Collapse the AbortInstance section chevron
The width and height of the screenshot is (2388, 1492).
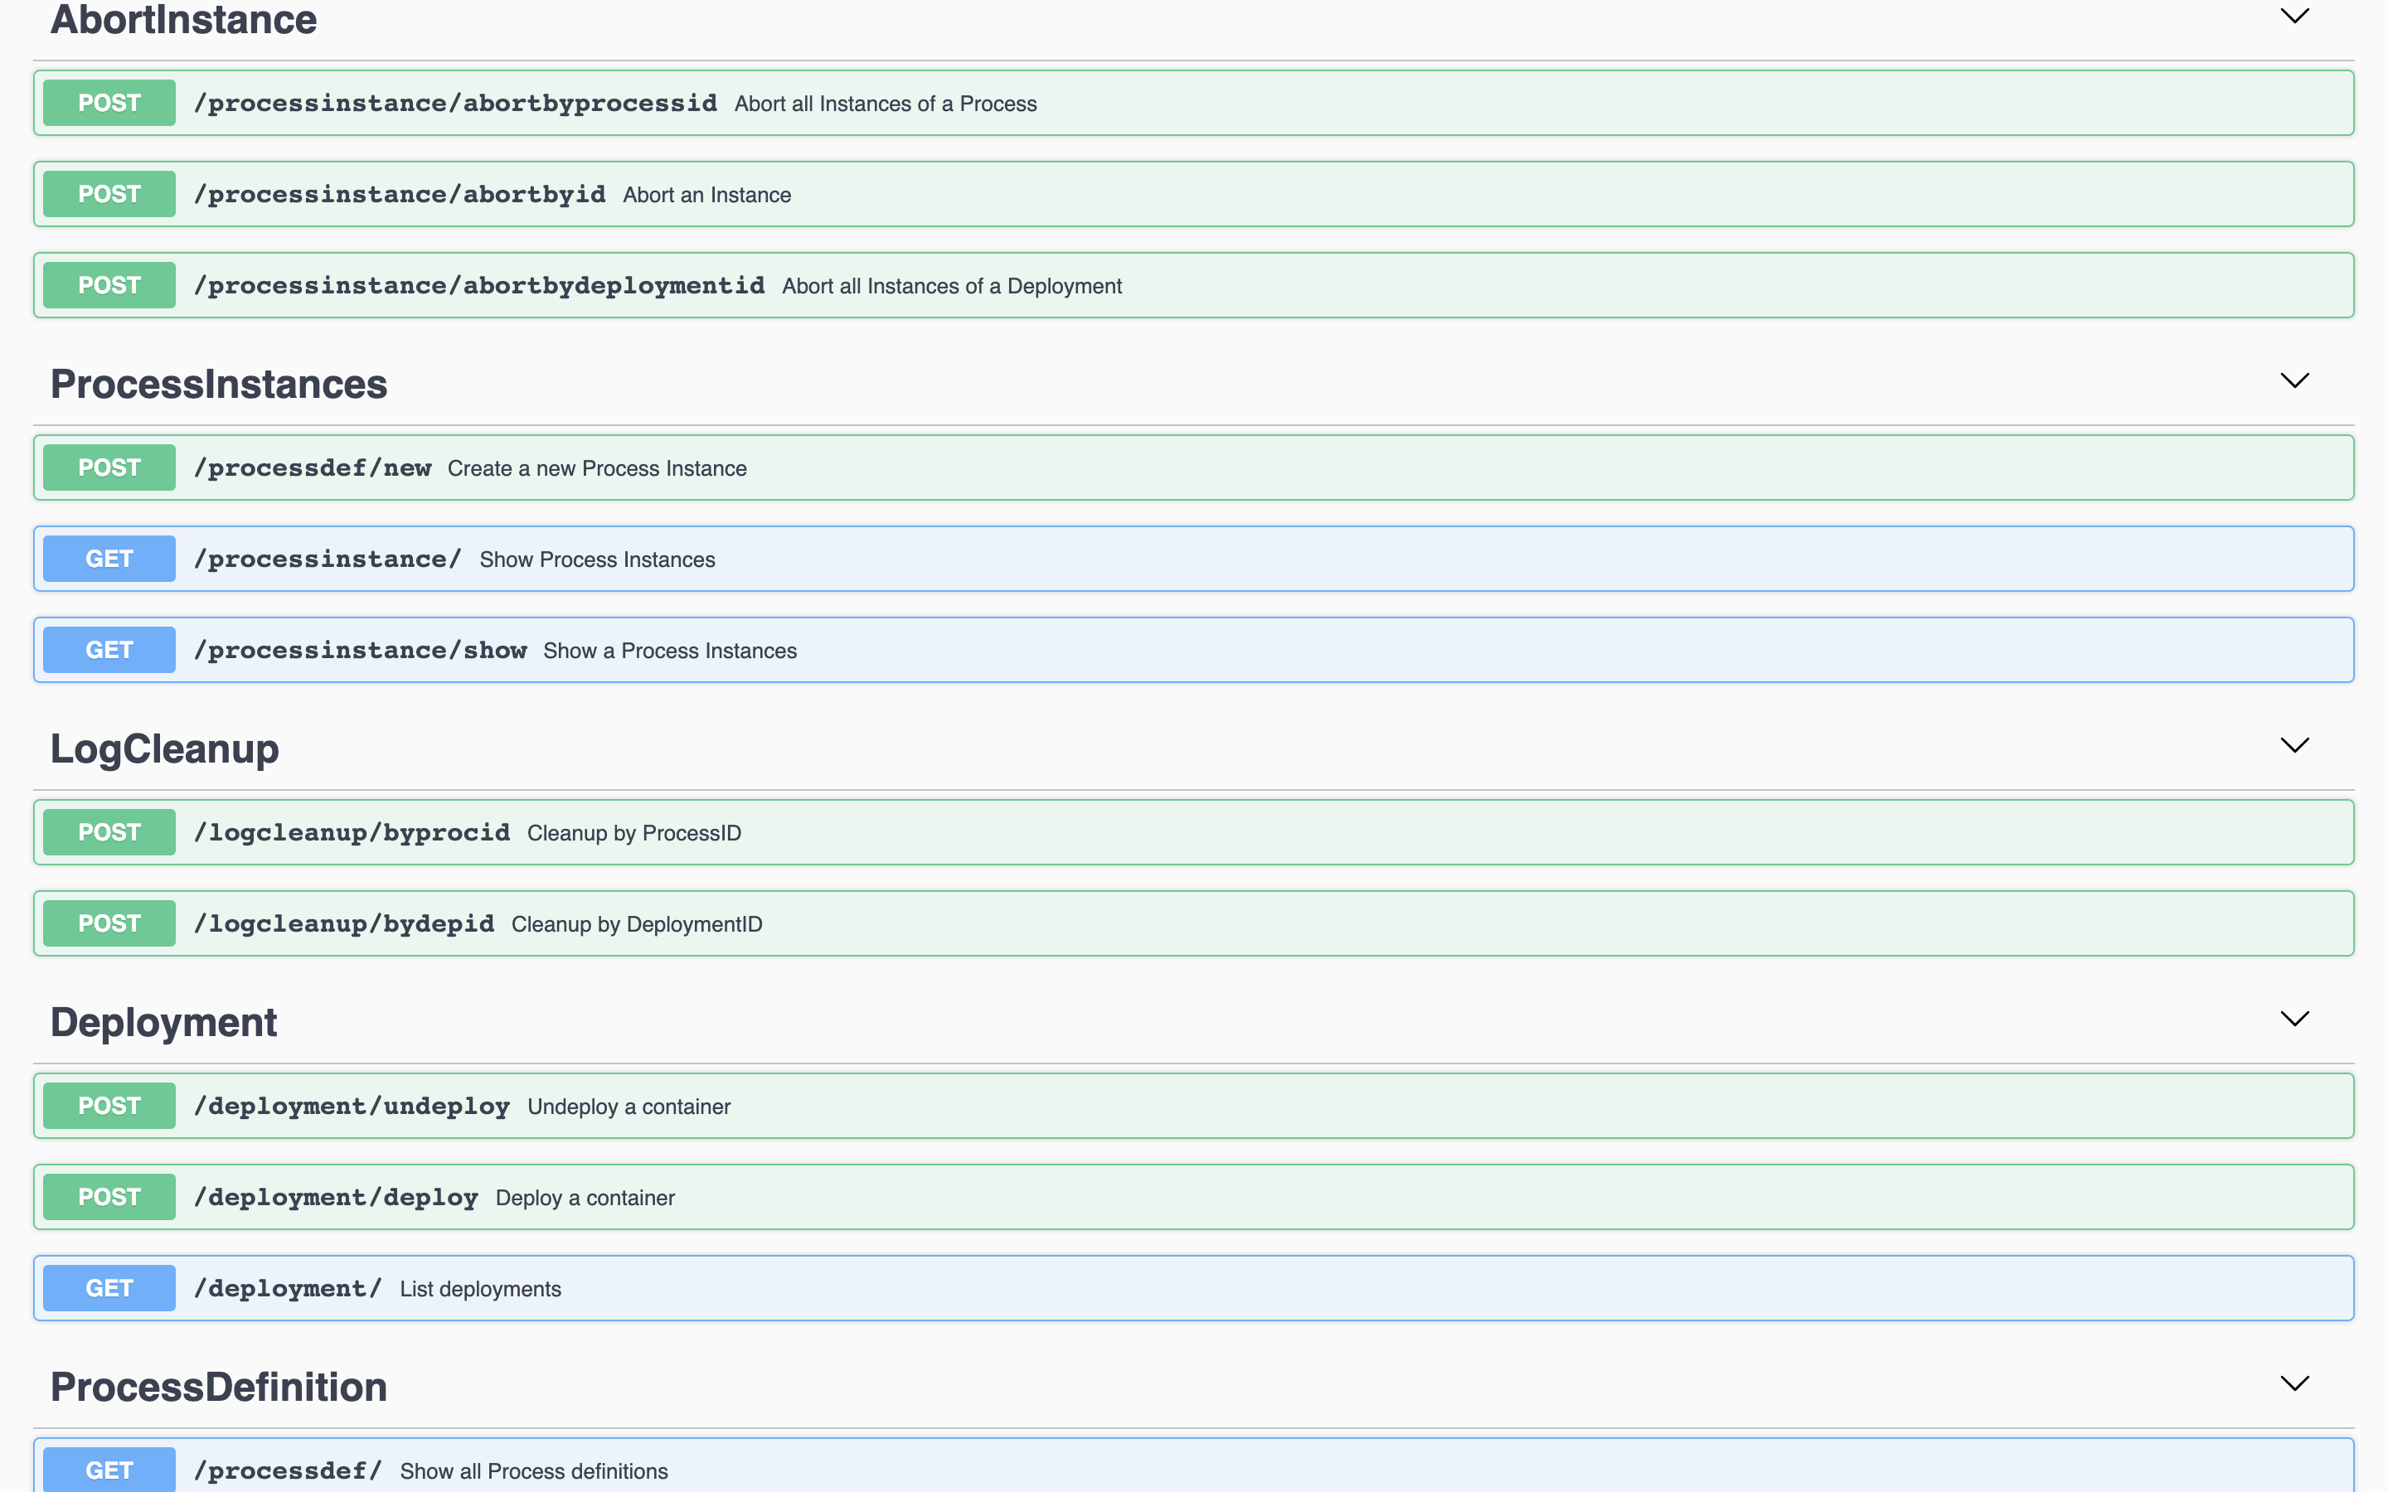2294,17
